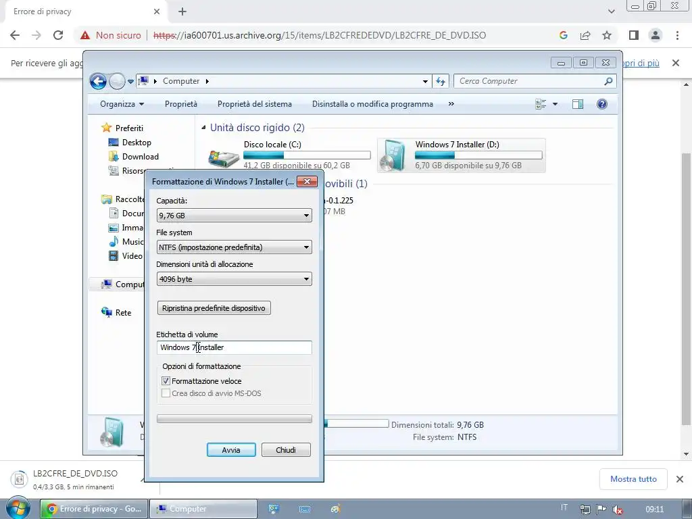Open Chrome three-dot menu
Screen dimensions: 692x519
tap(677, 35)
